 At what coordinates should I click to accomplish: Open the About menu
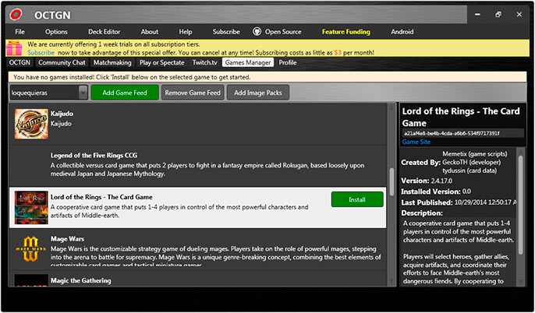tap(150, 32)
